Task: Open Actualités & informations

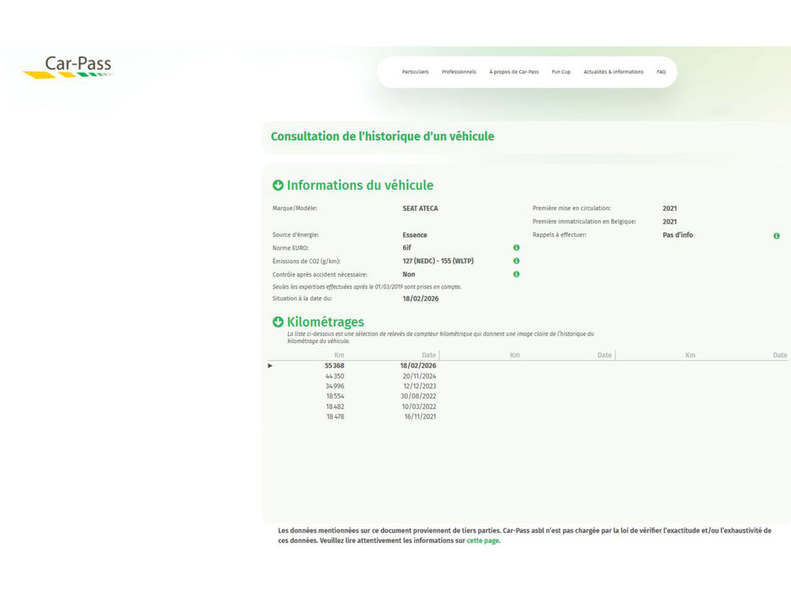Action: click(613, 72)
